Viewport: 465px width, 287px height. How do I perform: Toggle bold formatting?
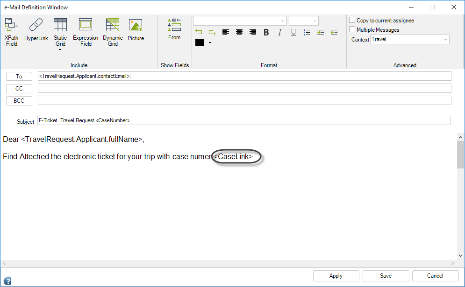266,32
